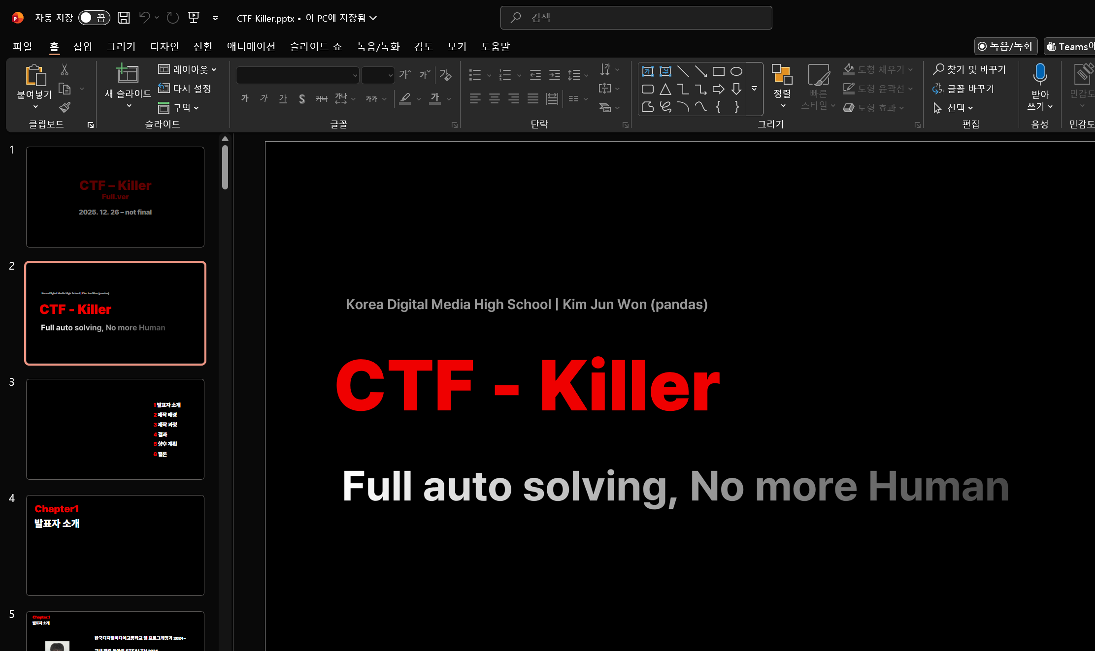
Task: Click the Save icon in title bar
Action: pyautogui.click(x=124, y=18)
